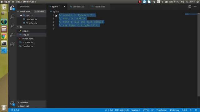Click the EXPLORER panel title
This screenshot has width=200, height=112.
25,7
